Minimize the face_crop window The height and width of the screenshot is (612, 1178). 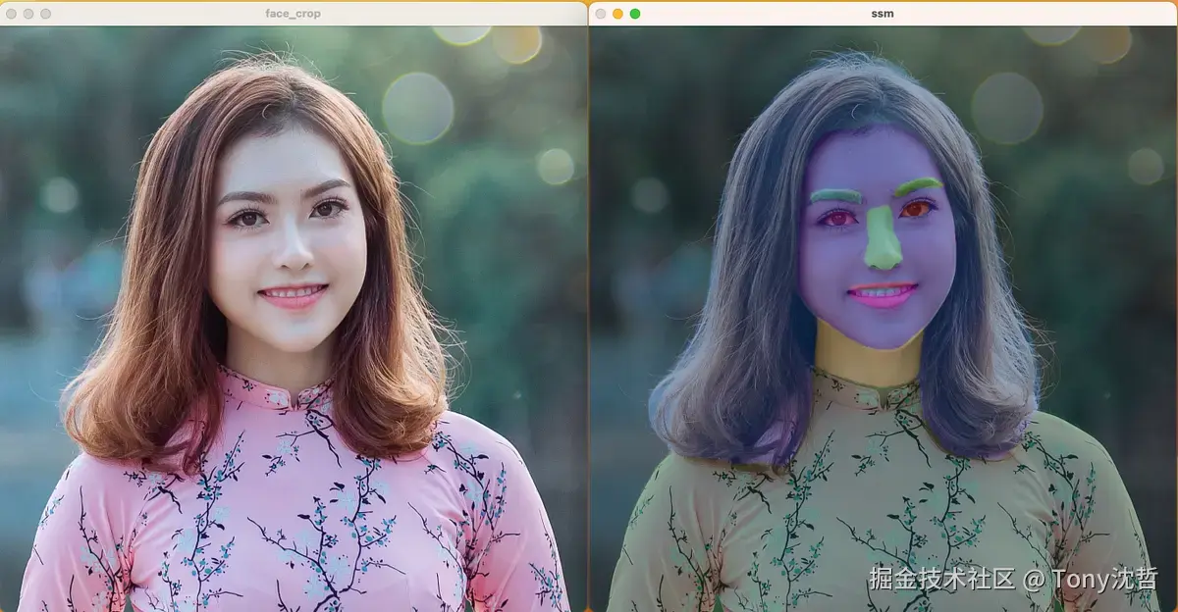27,14
